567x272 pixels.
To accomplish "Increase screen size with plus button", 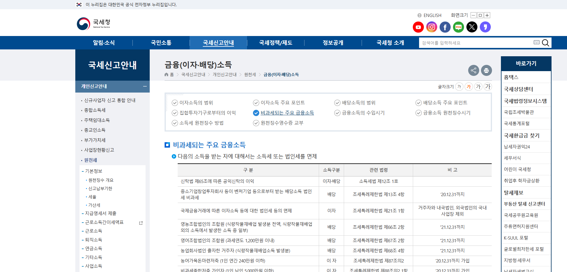I will click(487, 15).
